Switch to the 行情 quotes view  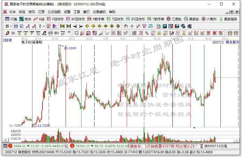(11, 19)
